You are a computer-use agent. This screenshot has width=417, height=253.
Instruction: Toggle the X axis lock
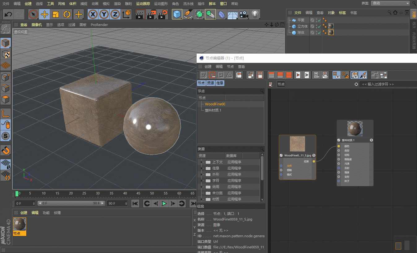(x=93, y=14)
